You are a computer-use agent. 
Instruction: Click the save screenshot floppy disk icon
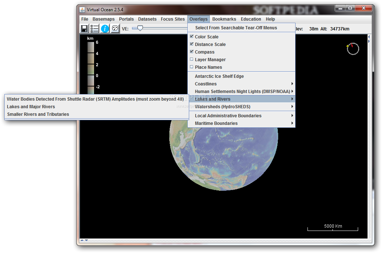pos(84,29)
